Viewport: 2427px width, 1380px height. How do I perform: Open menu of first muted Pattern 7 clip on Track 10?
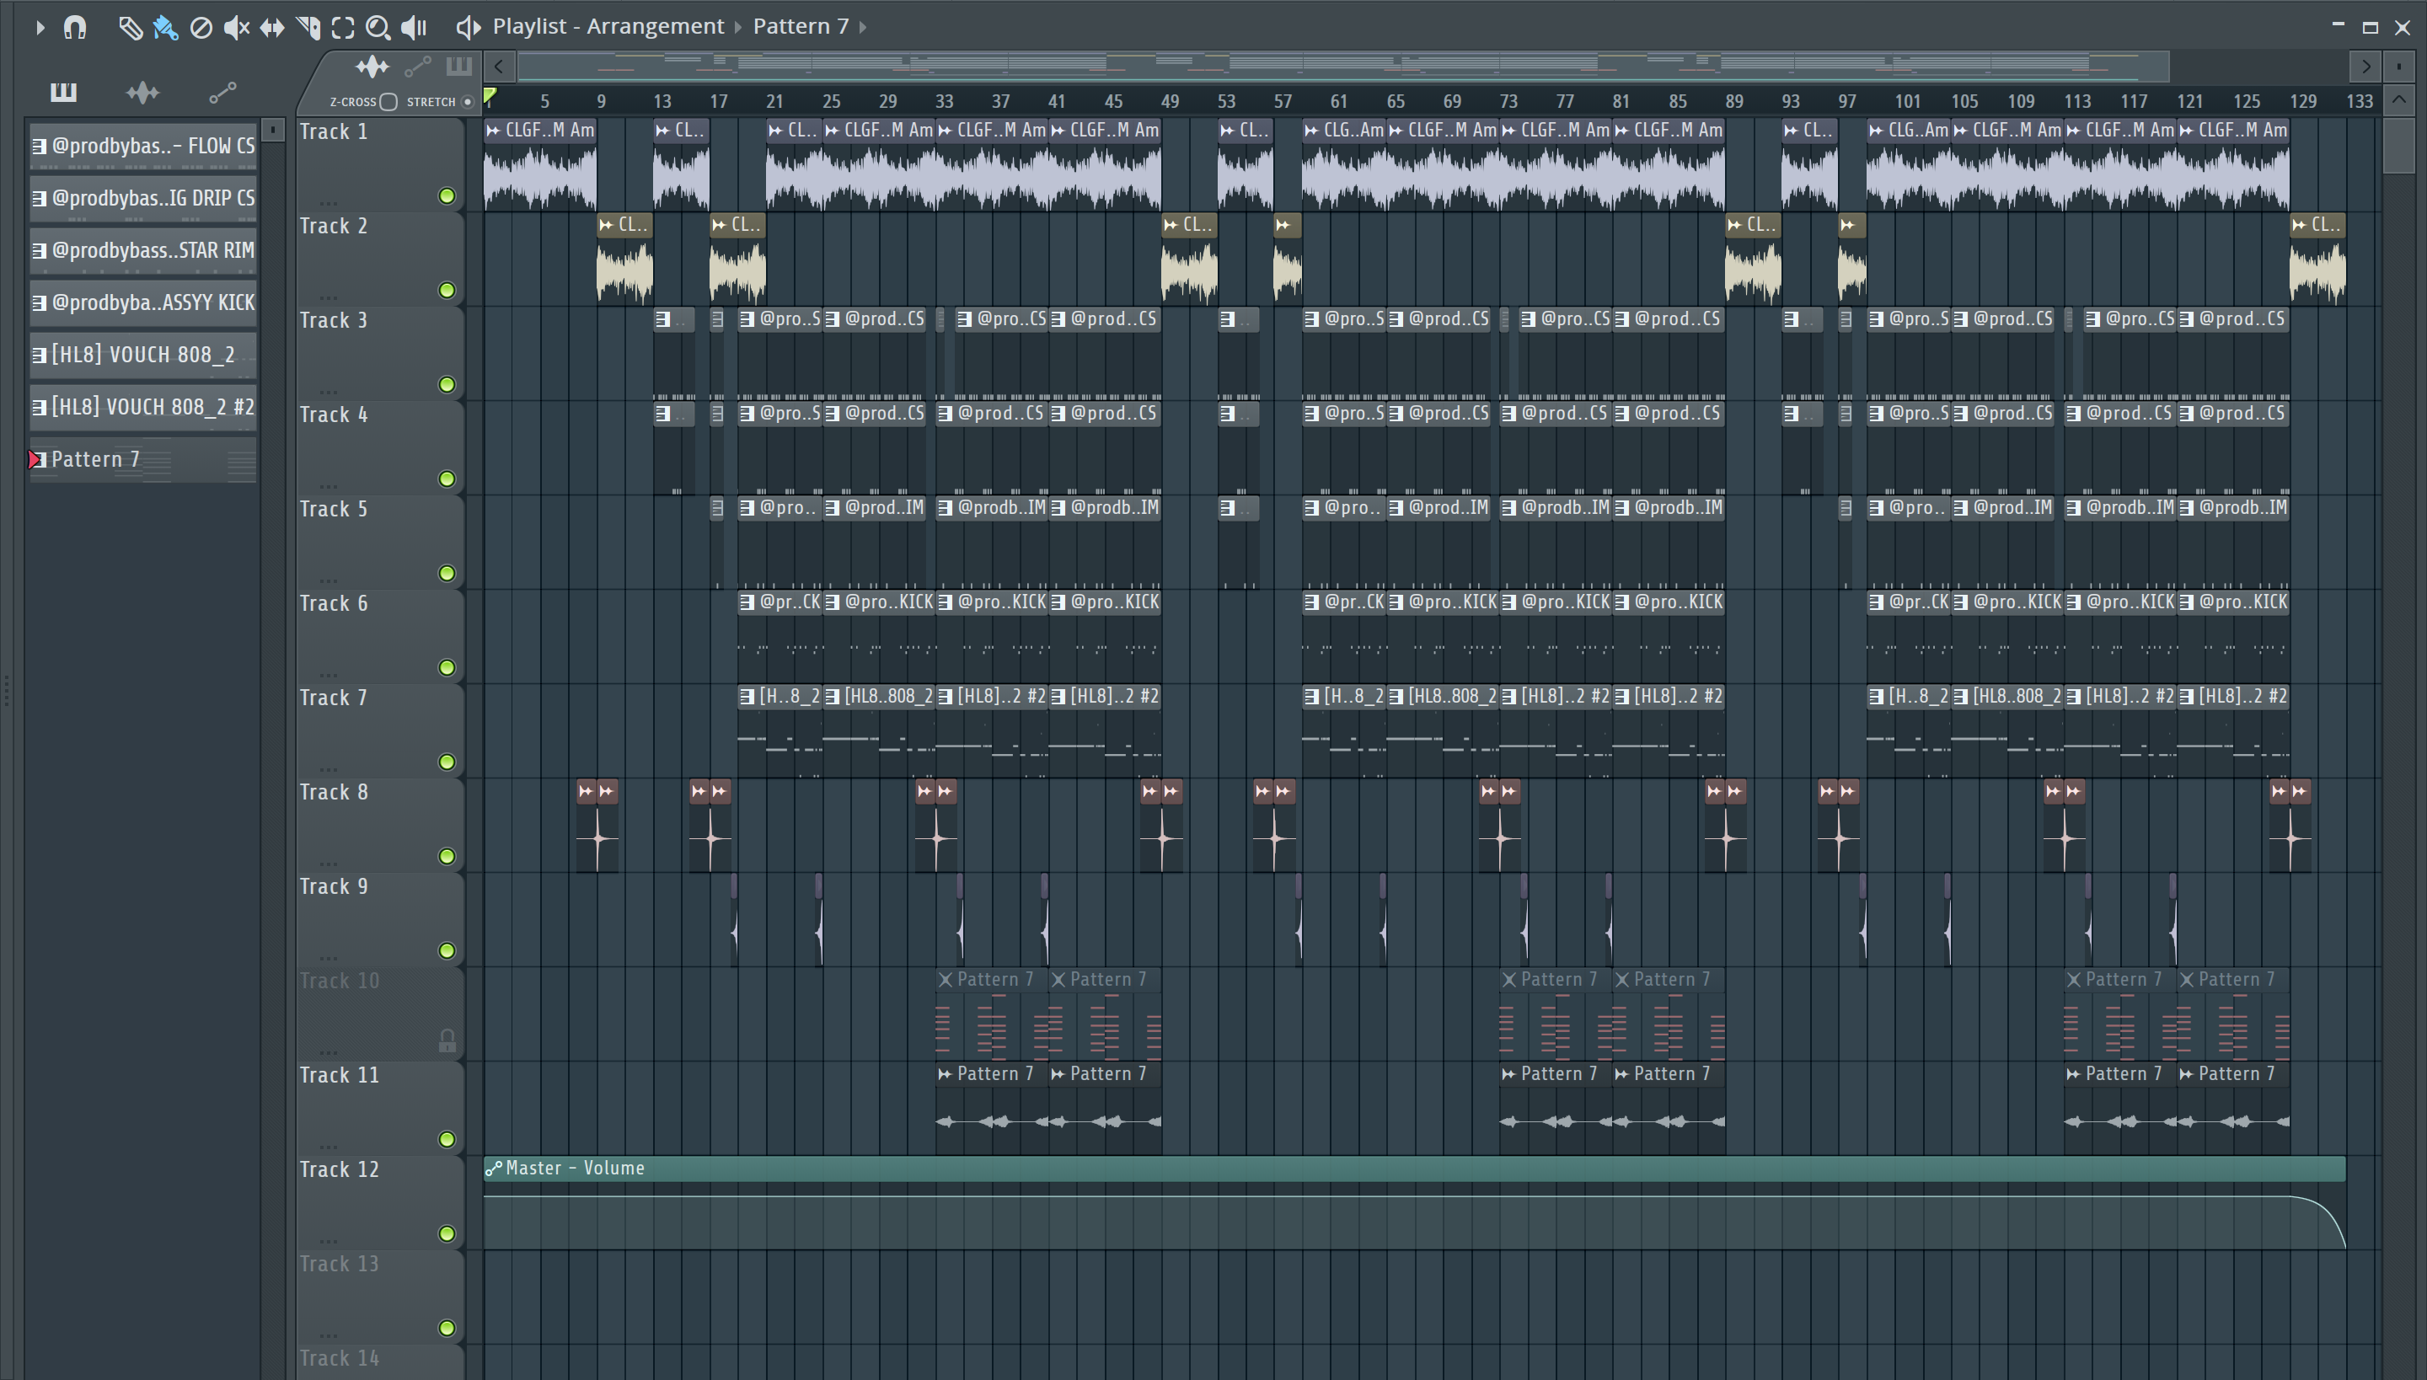tap(946, 980)
